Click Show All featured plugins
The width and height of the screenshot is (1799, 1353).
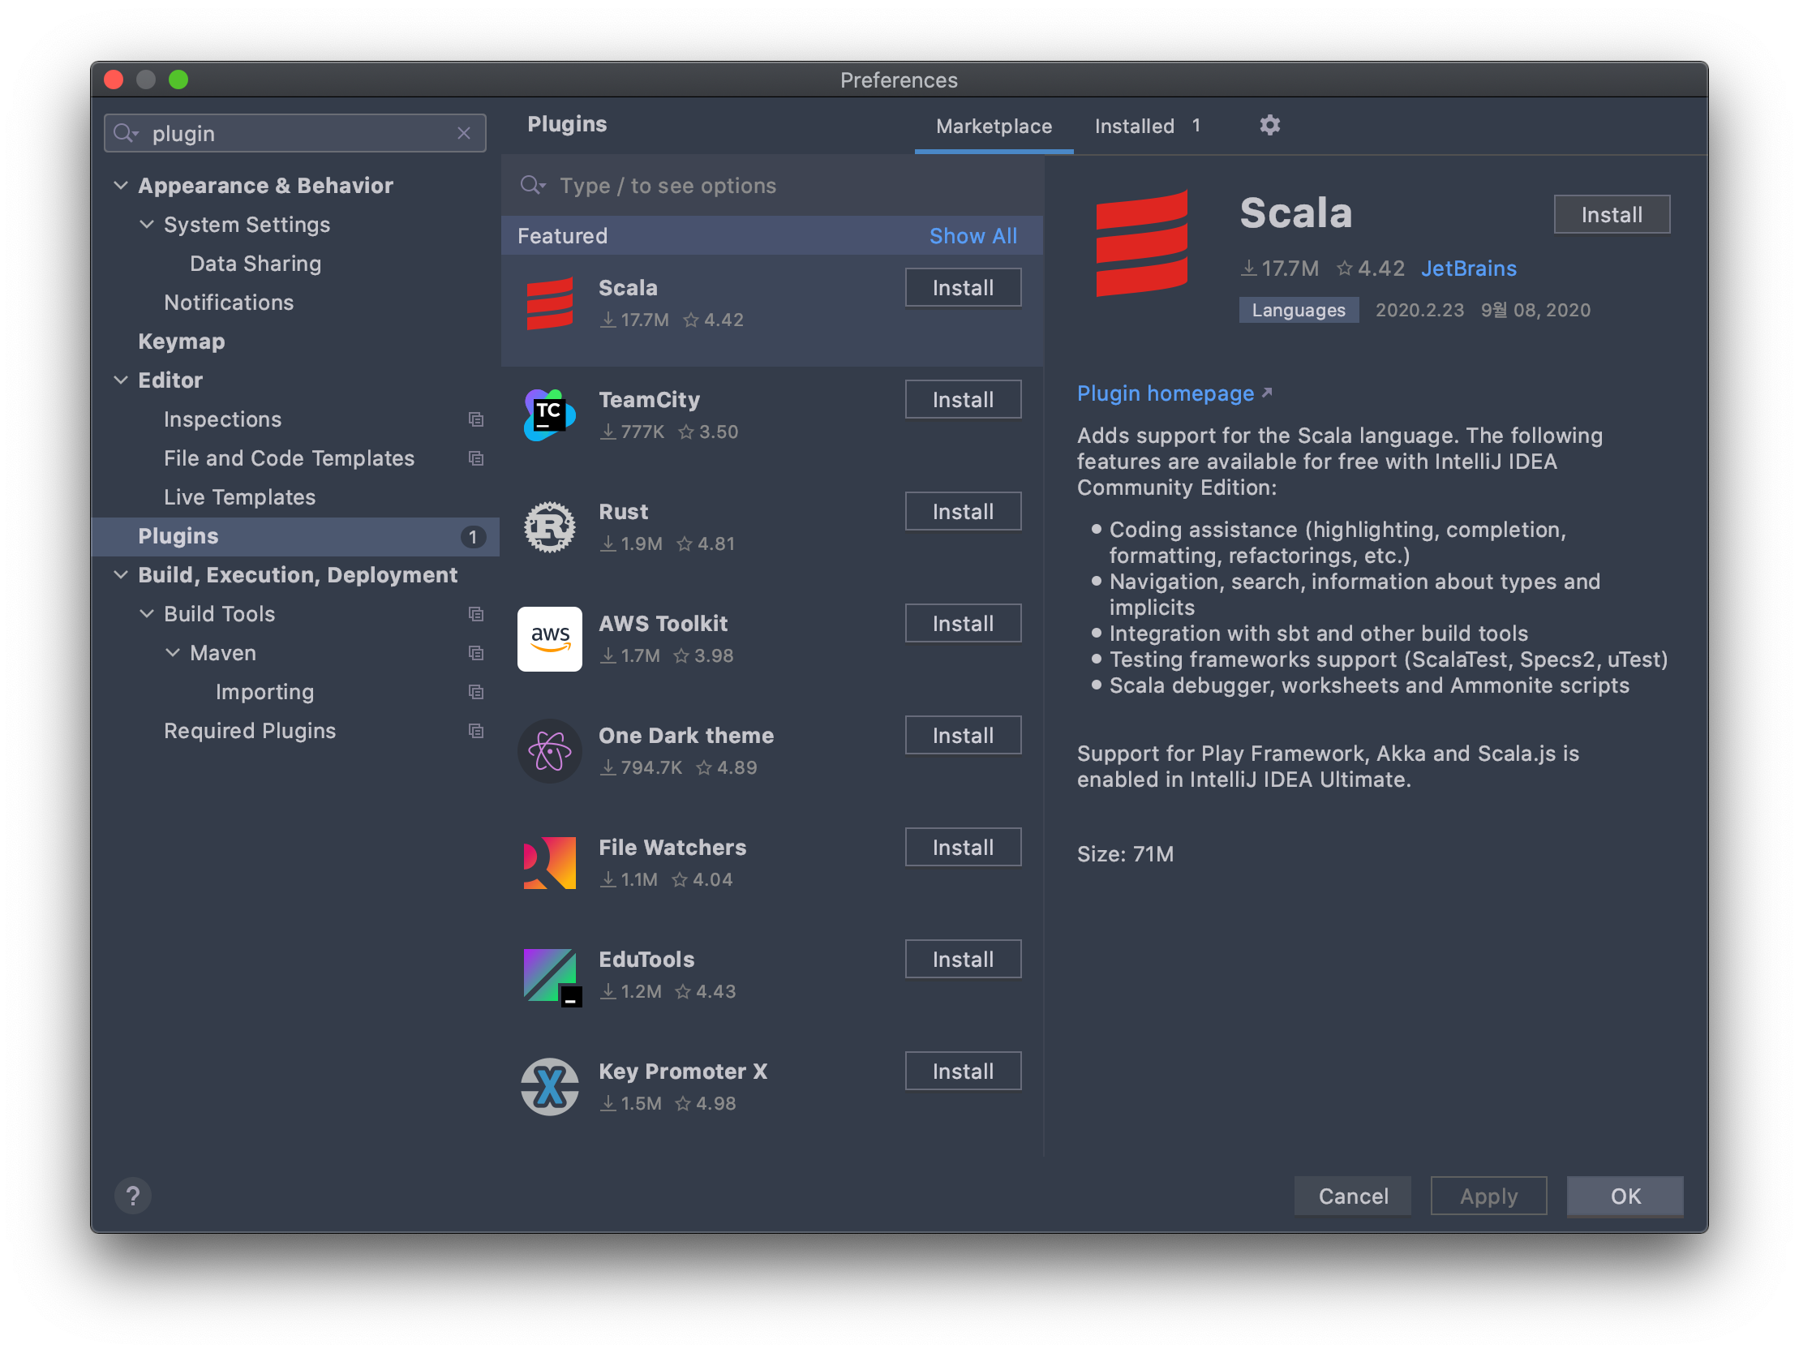click(972, 236)
